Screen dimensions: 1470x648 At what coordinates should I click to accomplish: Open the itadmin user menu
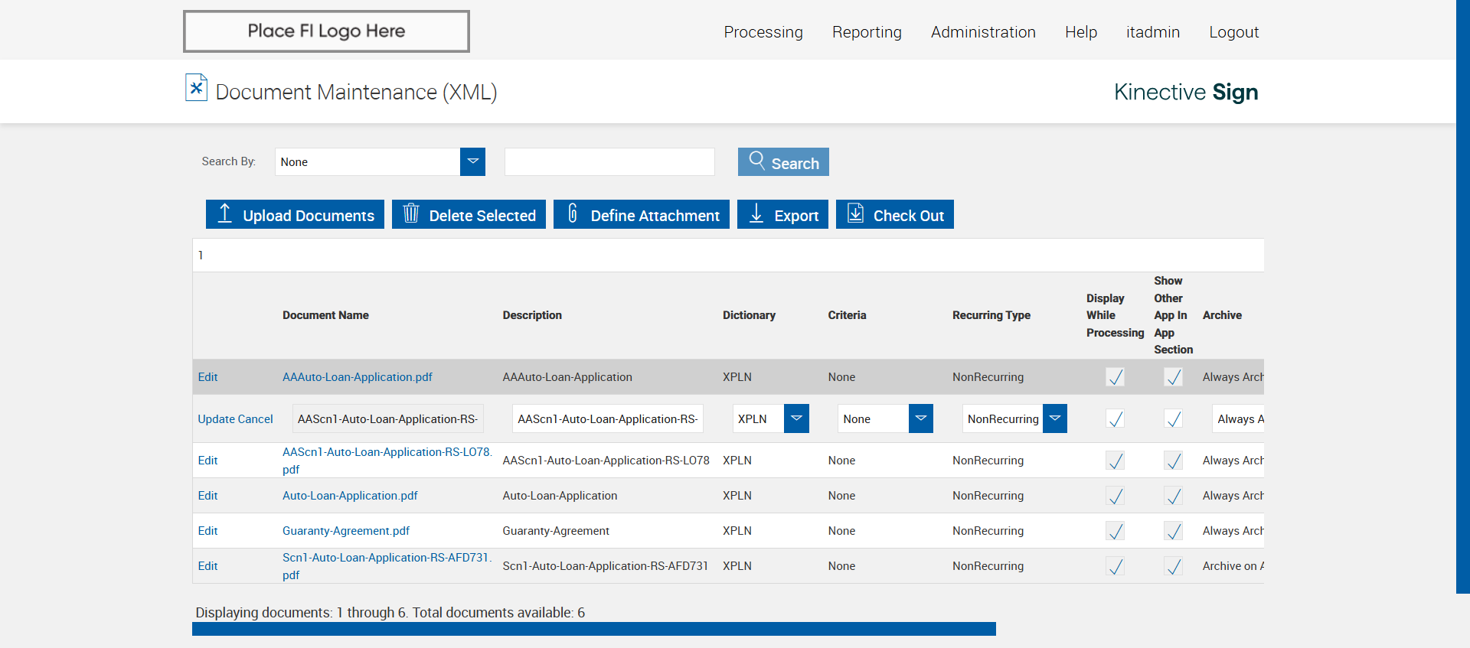[1153, 32]
